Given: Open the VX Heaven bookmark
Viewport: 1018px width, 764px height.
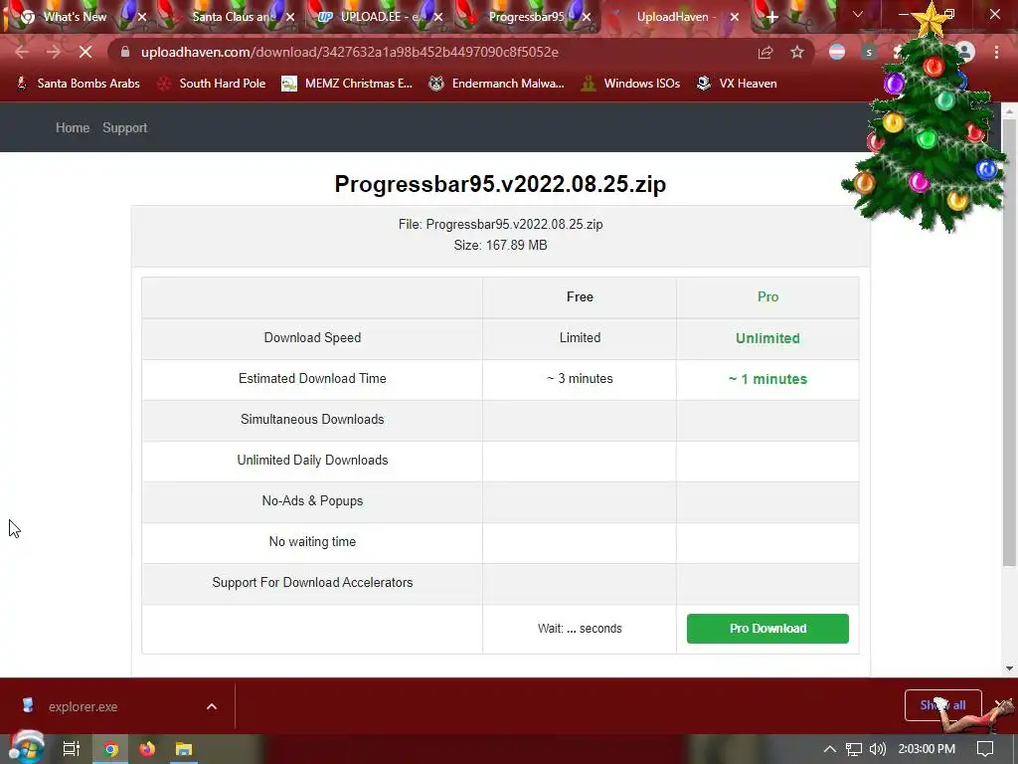Looking at the screenshot, I should (x=737, y=84).
